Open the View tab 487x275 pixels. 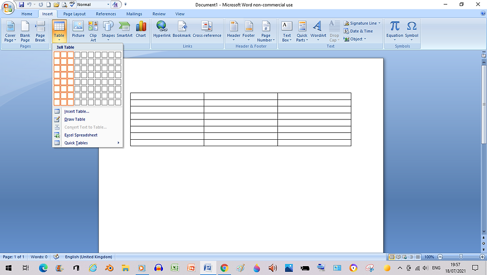point(180,14)
